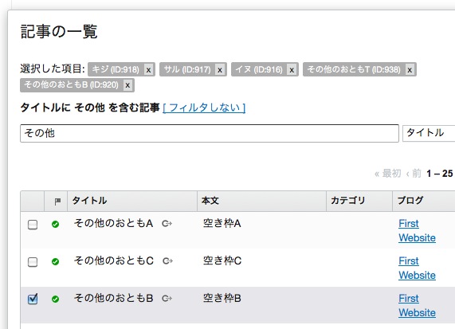Image resolution: width=455 pixels, height=329 pixels.
Task: Click published status icon for その他のおともC
Action: 55,262
